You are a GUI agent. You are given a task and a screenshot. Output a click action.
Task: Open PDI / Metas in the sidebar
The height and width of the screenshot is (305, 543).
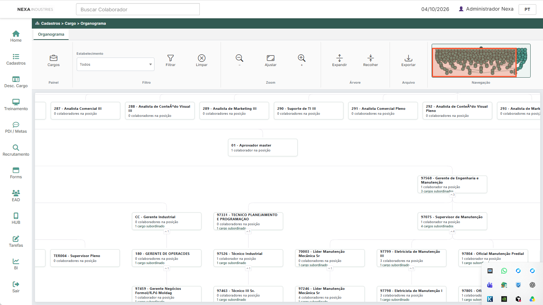(16, 127)
